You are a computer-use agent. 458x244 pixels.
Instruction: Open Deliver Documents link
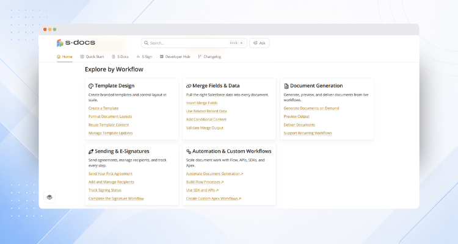(x=299, y=124)
